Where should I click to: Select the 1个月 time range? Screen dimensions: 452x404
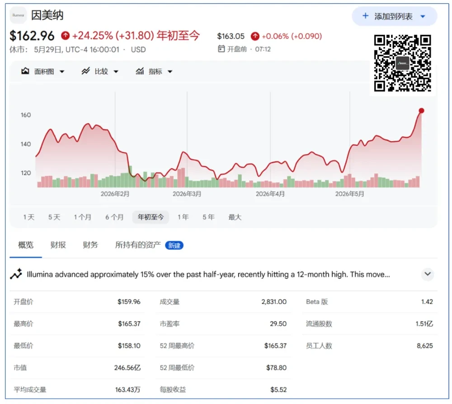(82, 217)
